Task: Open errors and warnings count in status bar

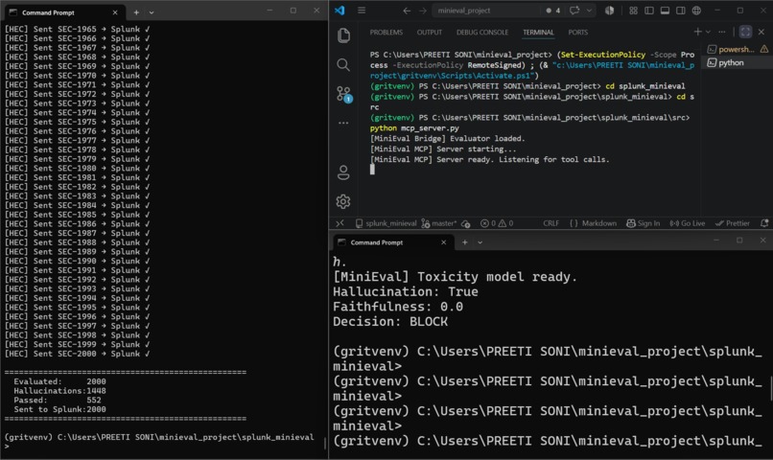Action: click(x=497, y=223)
